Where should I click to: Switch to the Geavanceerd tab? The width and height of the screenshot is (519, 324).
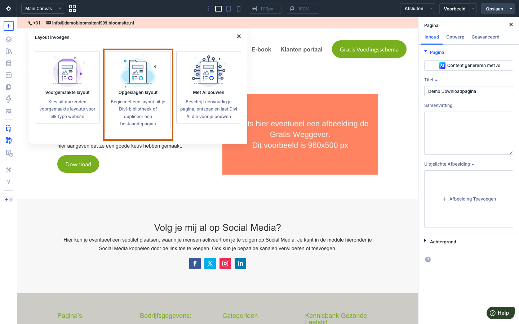[485, 37]
